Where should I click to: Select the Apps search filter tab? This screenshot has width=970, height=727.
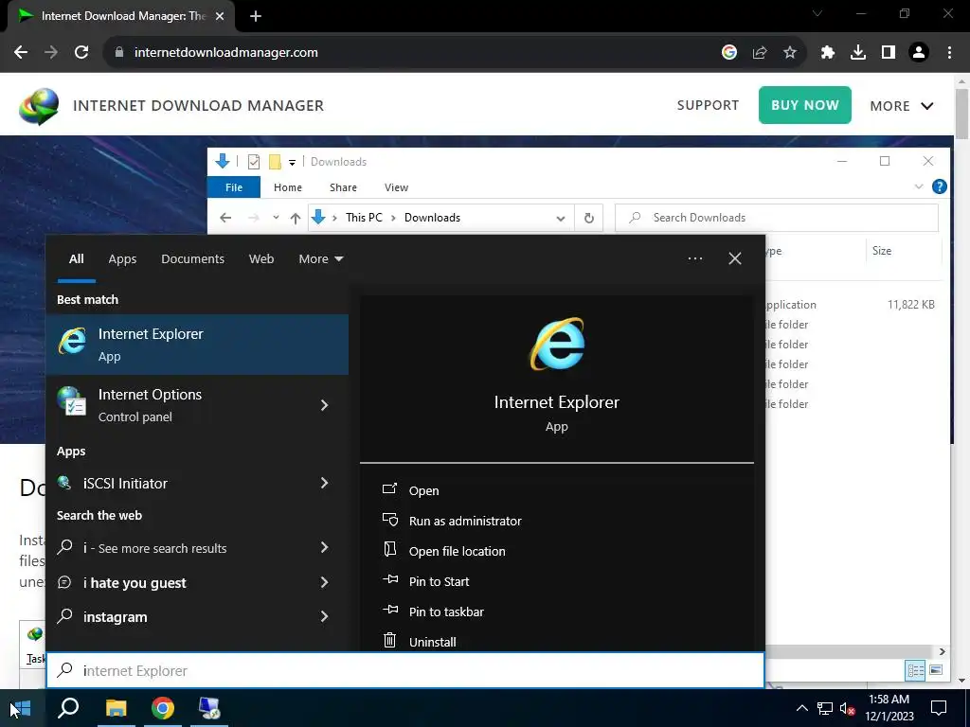click(x=122, y=259)
